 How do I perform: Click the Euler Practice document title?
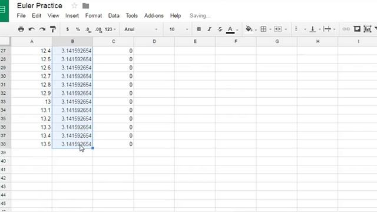pos(39,5)
